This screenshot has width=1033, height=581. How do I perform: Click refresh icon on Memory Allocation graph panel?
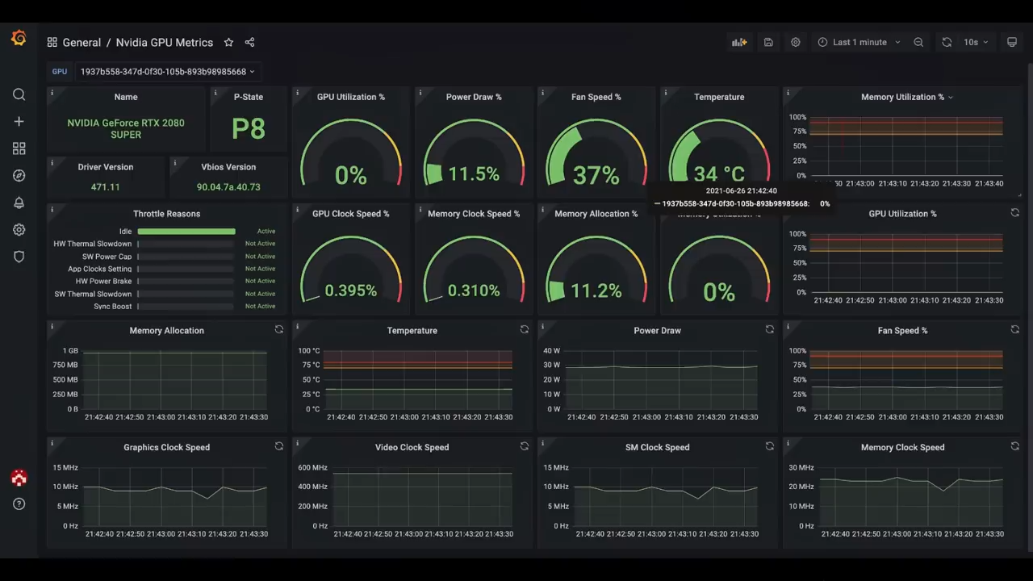(278, 329)
